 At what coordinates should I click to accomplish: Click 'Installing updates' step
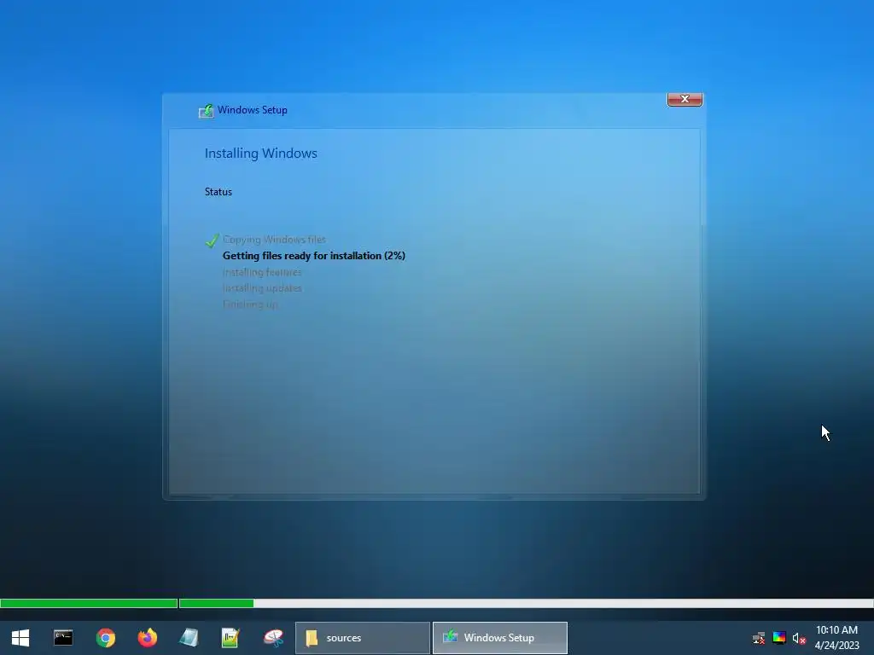click(x=262, y=288)
